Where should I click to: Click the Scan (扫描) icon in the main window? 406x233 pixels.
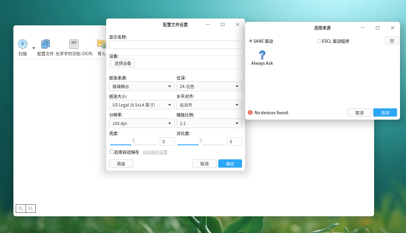click(x=23, y=44)
